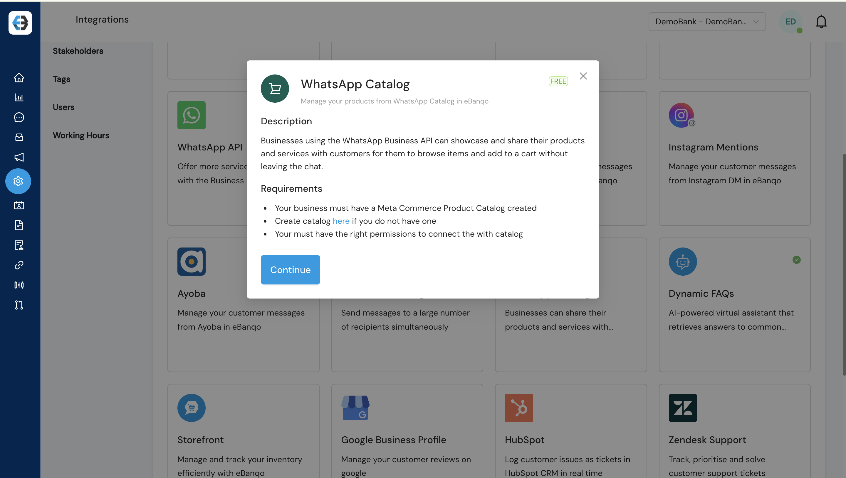
Task: Open the document page icon in the sidebar
Action: pyautogui.click(x=19, y=225)
